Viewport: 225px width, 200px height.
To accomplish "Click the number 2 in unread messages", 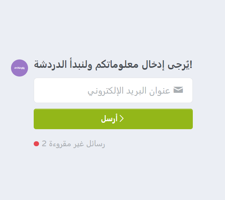I will click(x=44, y=144).
